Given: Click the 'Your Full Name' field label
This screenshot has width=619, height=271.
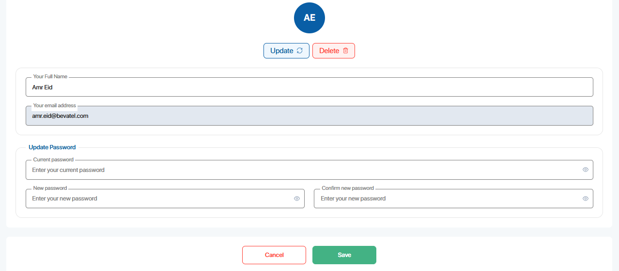Looking at the screenshot, I should click(50, 77).
